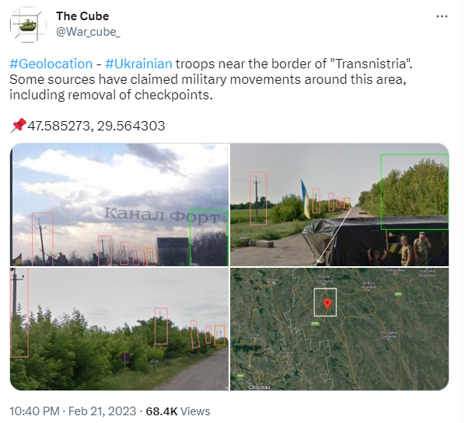Viewport: 465px width, 423px height.
Task: Open the @War_cube_ handle
Action: pyautogui.click(x=88, y=32)
